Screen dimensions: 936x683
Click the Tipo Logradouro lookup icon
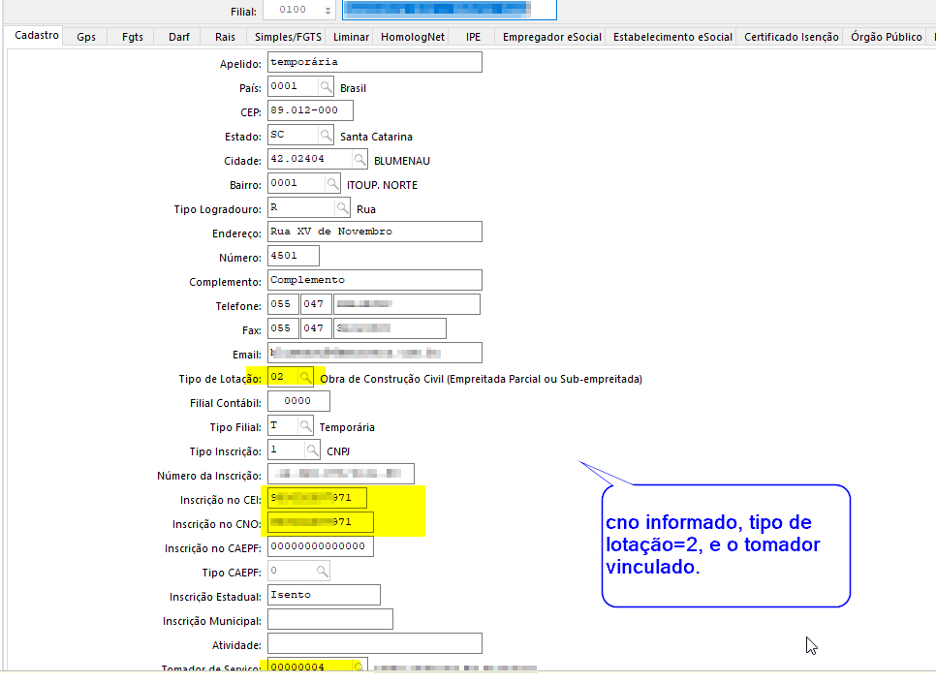pyautogui.click(x=342, y=208)
